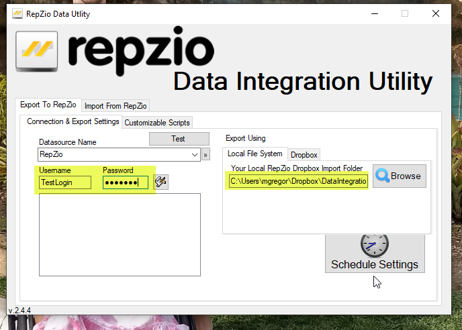
Task: Click into the Username field
Action: 65,182
